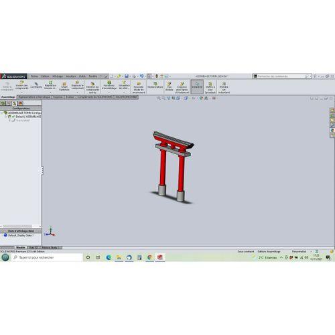Image resolution: width=335 pixels, height=335 pixels.
Task: Open the DisplayManager tab icon
Action: (x=20, y=103)
